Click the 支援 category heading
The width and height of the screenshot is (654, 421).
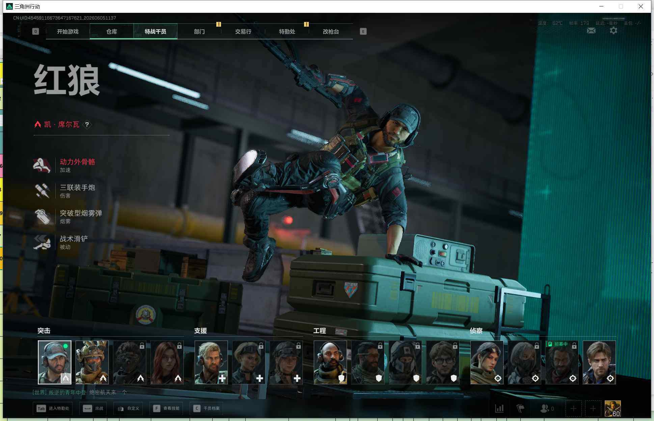200,331
